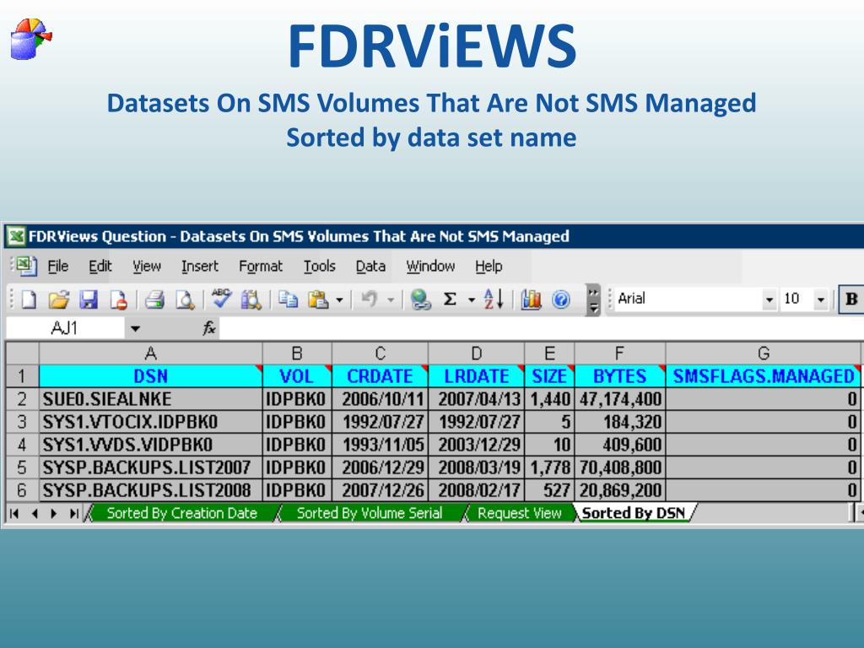Click the Copy icon
The width and height of the screenshot is (864, 648).
(x=288, y=300)
